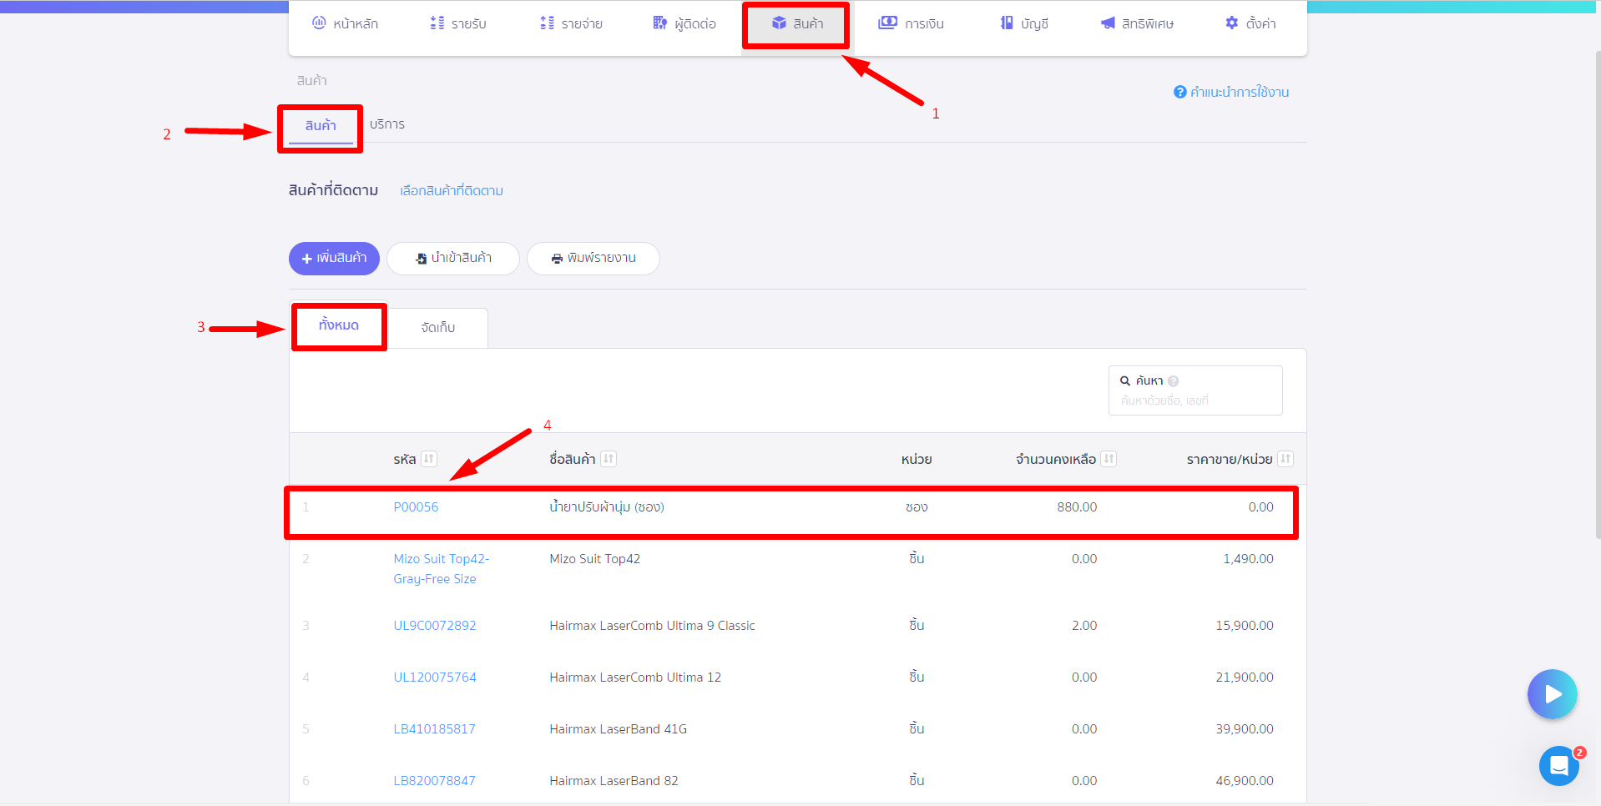Open the รายรับ income menu

pyautogui.click(x=457, y=23)
